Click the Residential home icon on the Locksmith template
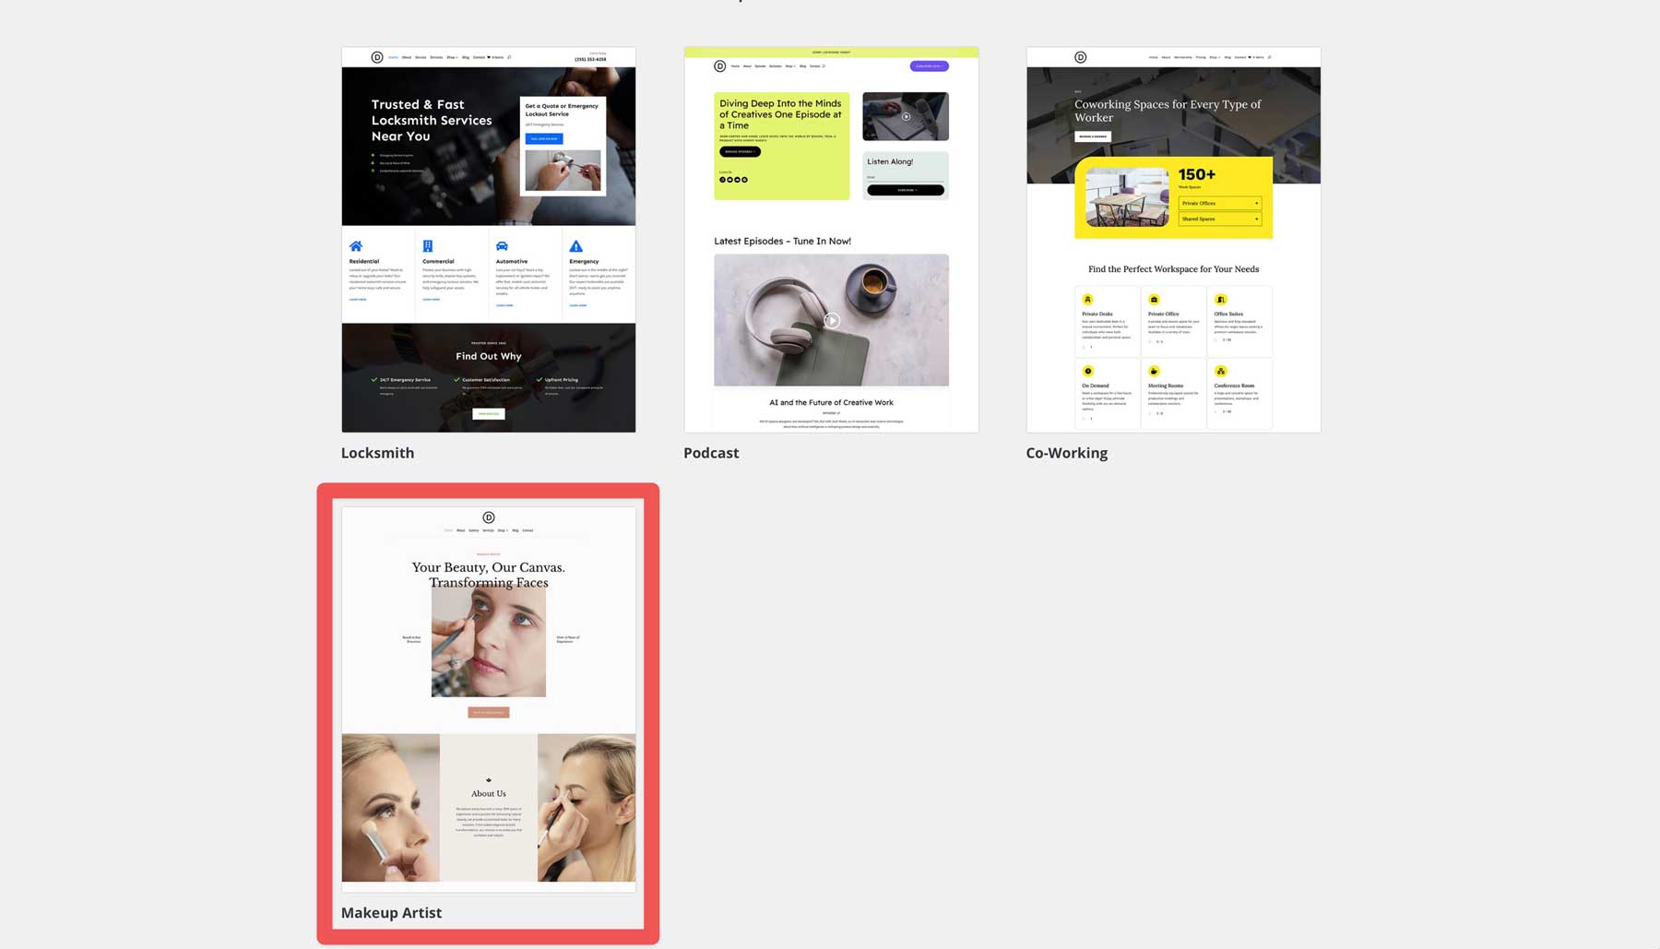1660x949 pixels. coord(356,246)
